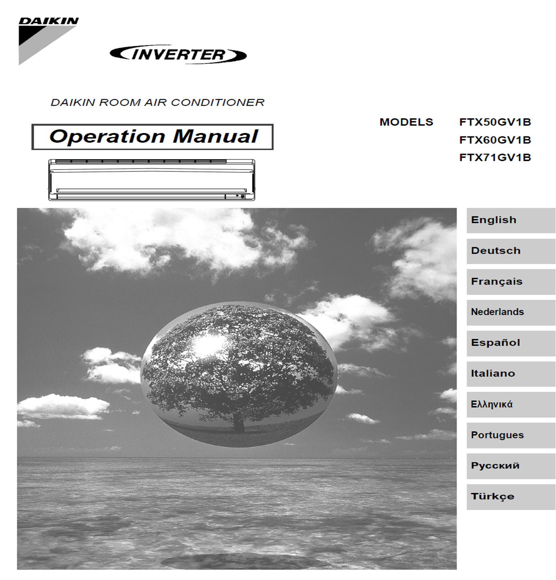Click model number FTX60GV1B

(495, 140)
